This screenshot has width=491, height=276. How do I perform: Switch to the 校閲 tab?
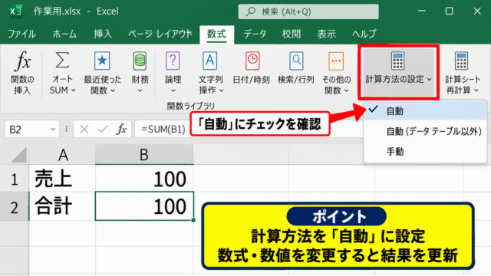[292, 34]
